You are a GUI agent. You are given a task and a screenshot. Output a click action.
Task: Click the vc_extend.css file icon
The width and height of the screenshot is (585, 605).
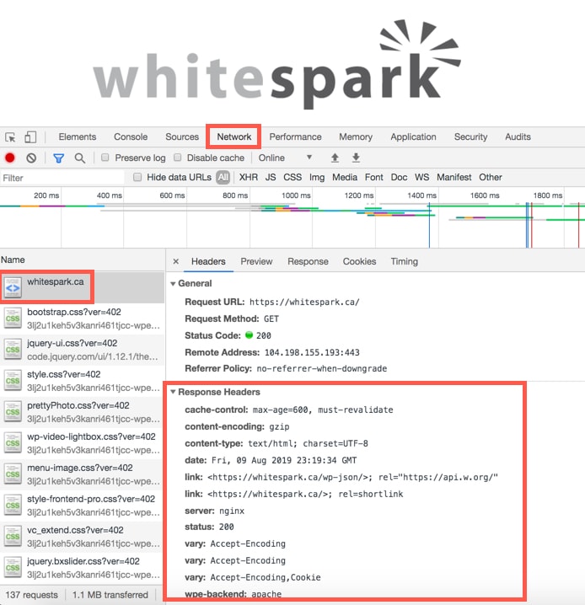13,537
